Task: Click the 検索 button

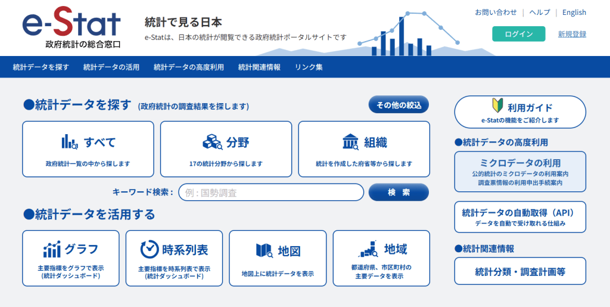Action: (399, 192)
